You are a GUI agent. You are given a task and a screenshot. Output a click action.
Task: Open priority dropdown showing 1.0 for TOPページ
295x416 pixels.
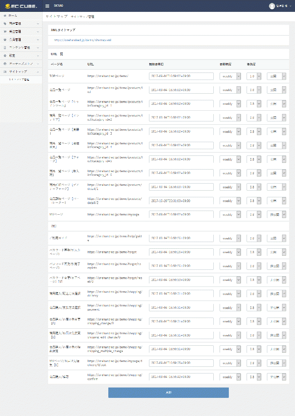click(254, 76)
